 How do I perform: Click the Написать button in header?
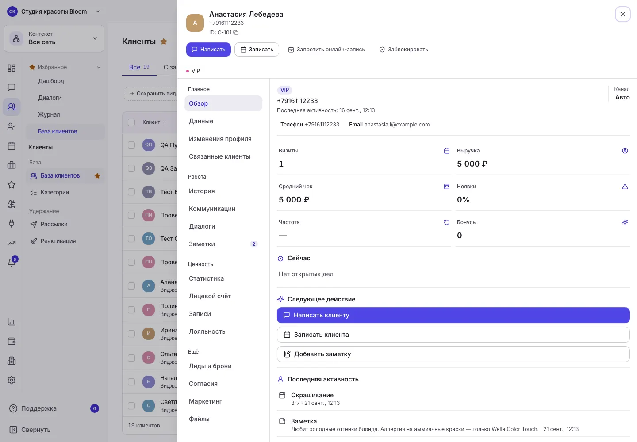(208, 50)
